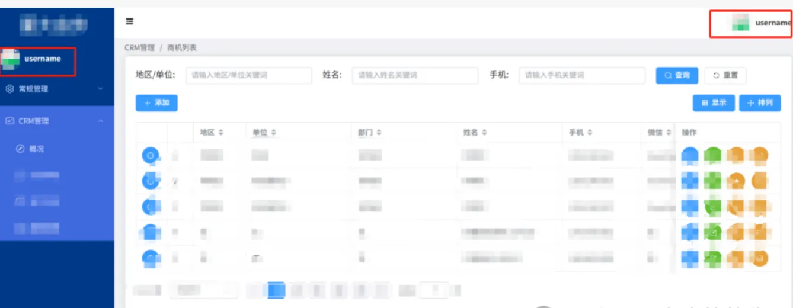Screen dimensions: 793x308
Task: Click the compass icon next to 概况
Action: (x=20, y=149)
